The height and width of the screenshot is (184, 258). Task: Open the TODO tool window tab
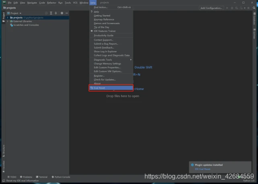pyautogui.click(x=12, y=177)
